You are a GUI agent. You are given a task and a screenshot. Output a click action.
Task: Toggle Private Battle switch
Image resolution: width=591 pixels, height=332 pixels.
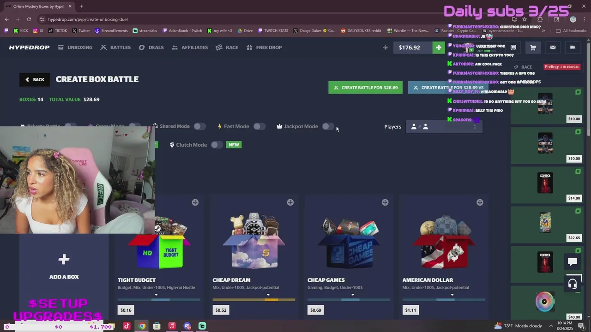(70, 126)
